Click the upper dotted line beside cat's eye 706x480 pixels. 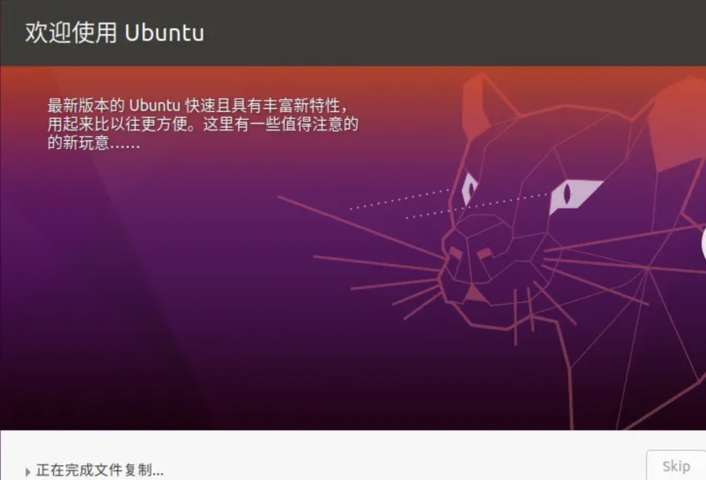pyautogui.click(x=400, y=200)
